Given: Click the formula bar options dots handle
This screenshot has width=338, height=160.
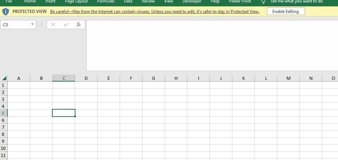Looking at the screenshot, I should 41,25.
